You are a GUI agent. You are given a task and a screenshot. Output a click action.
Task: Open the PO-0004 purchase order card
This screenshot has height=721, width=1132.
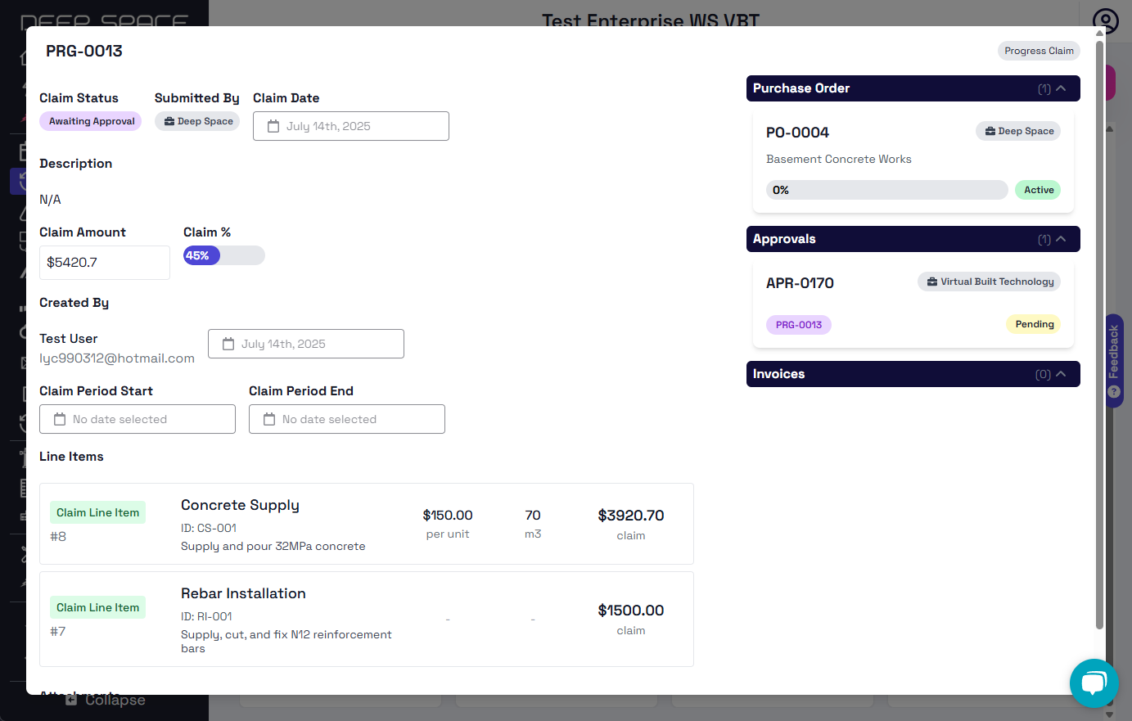click(913, 160)
